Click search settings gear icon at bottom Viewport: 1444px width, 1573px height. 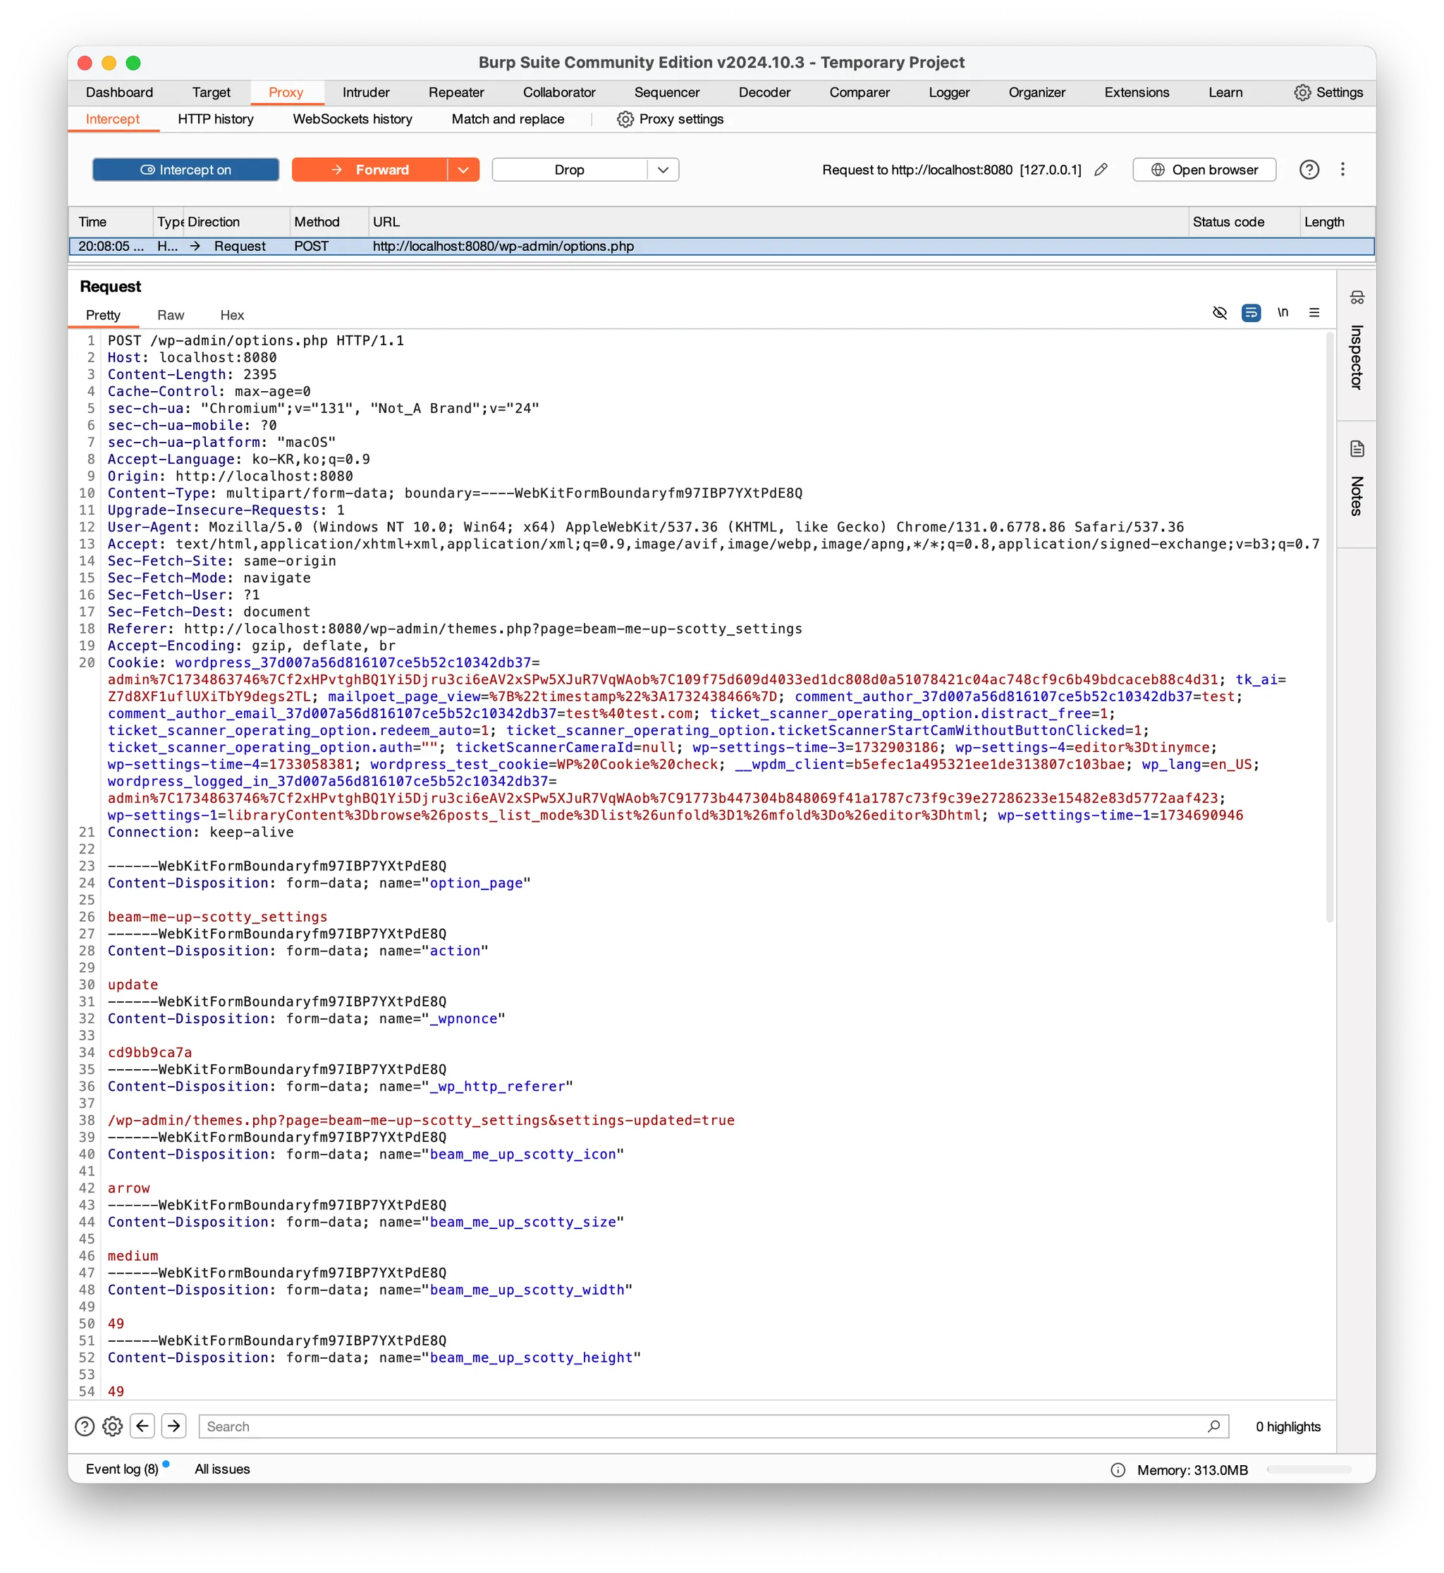(113, 1426)
